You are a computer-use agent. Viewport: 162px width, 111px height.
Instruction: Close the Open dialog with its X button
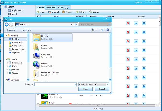(107, 18)
